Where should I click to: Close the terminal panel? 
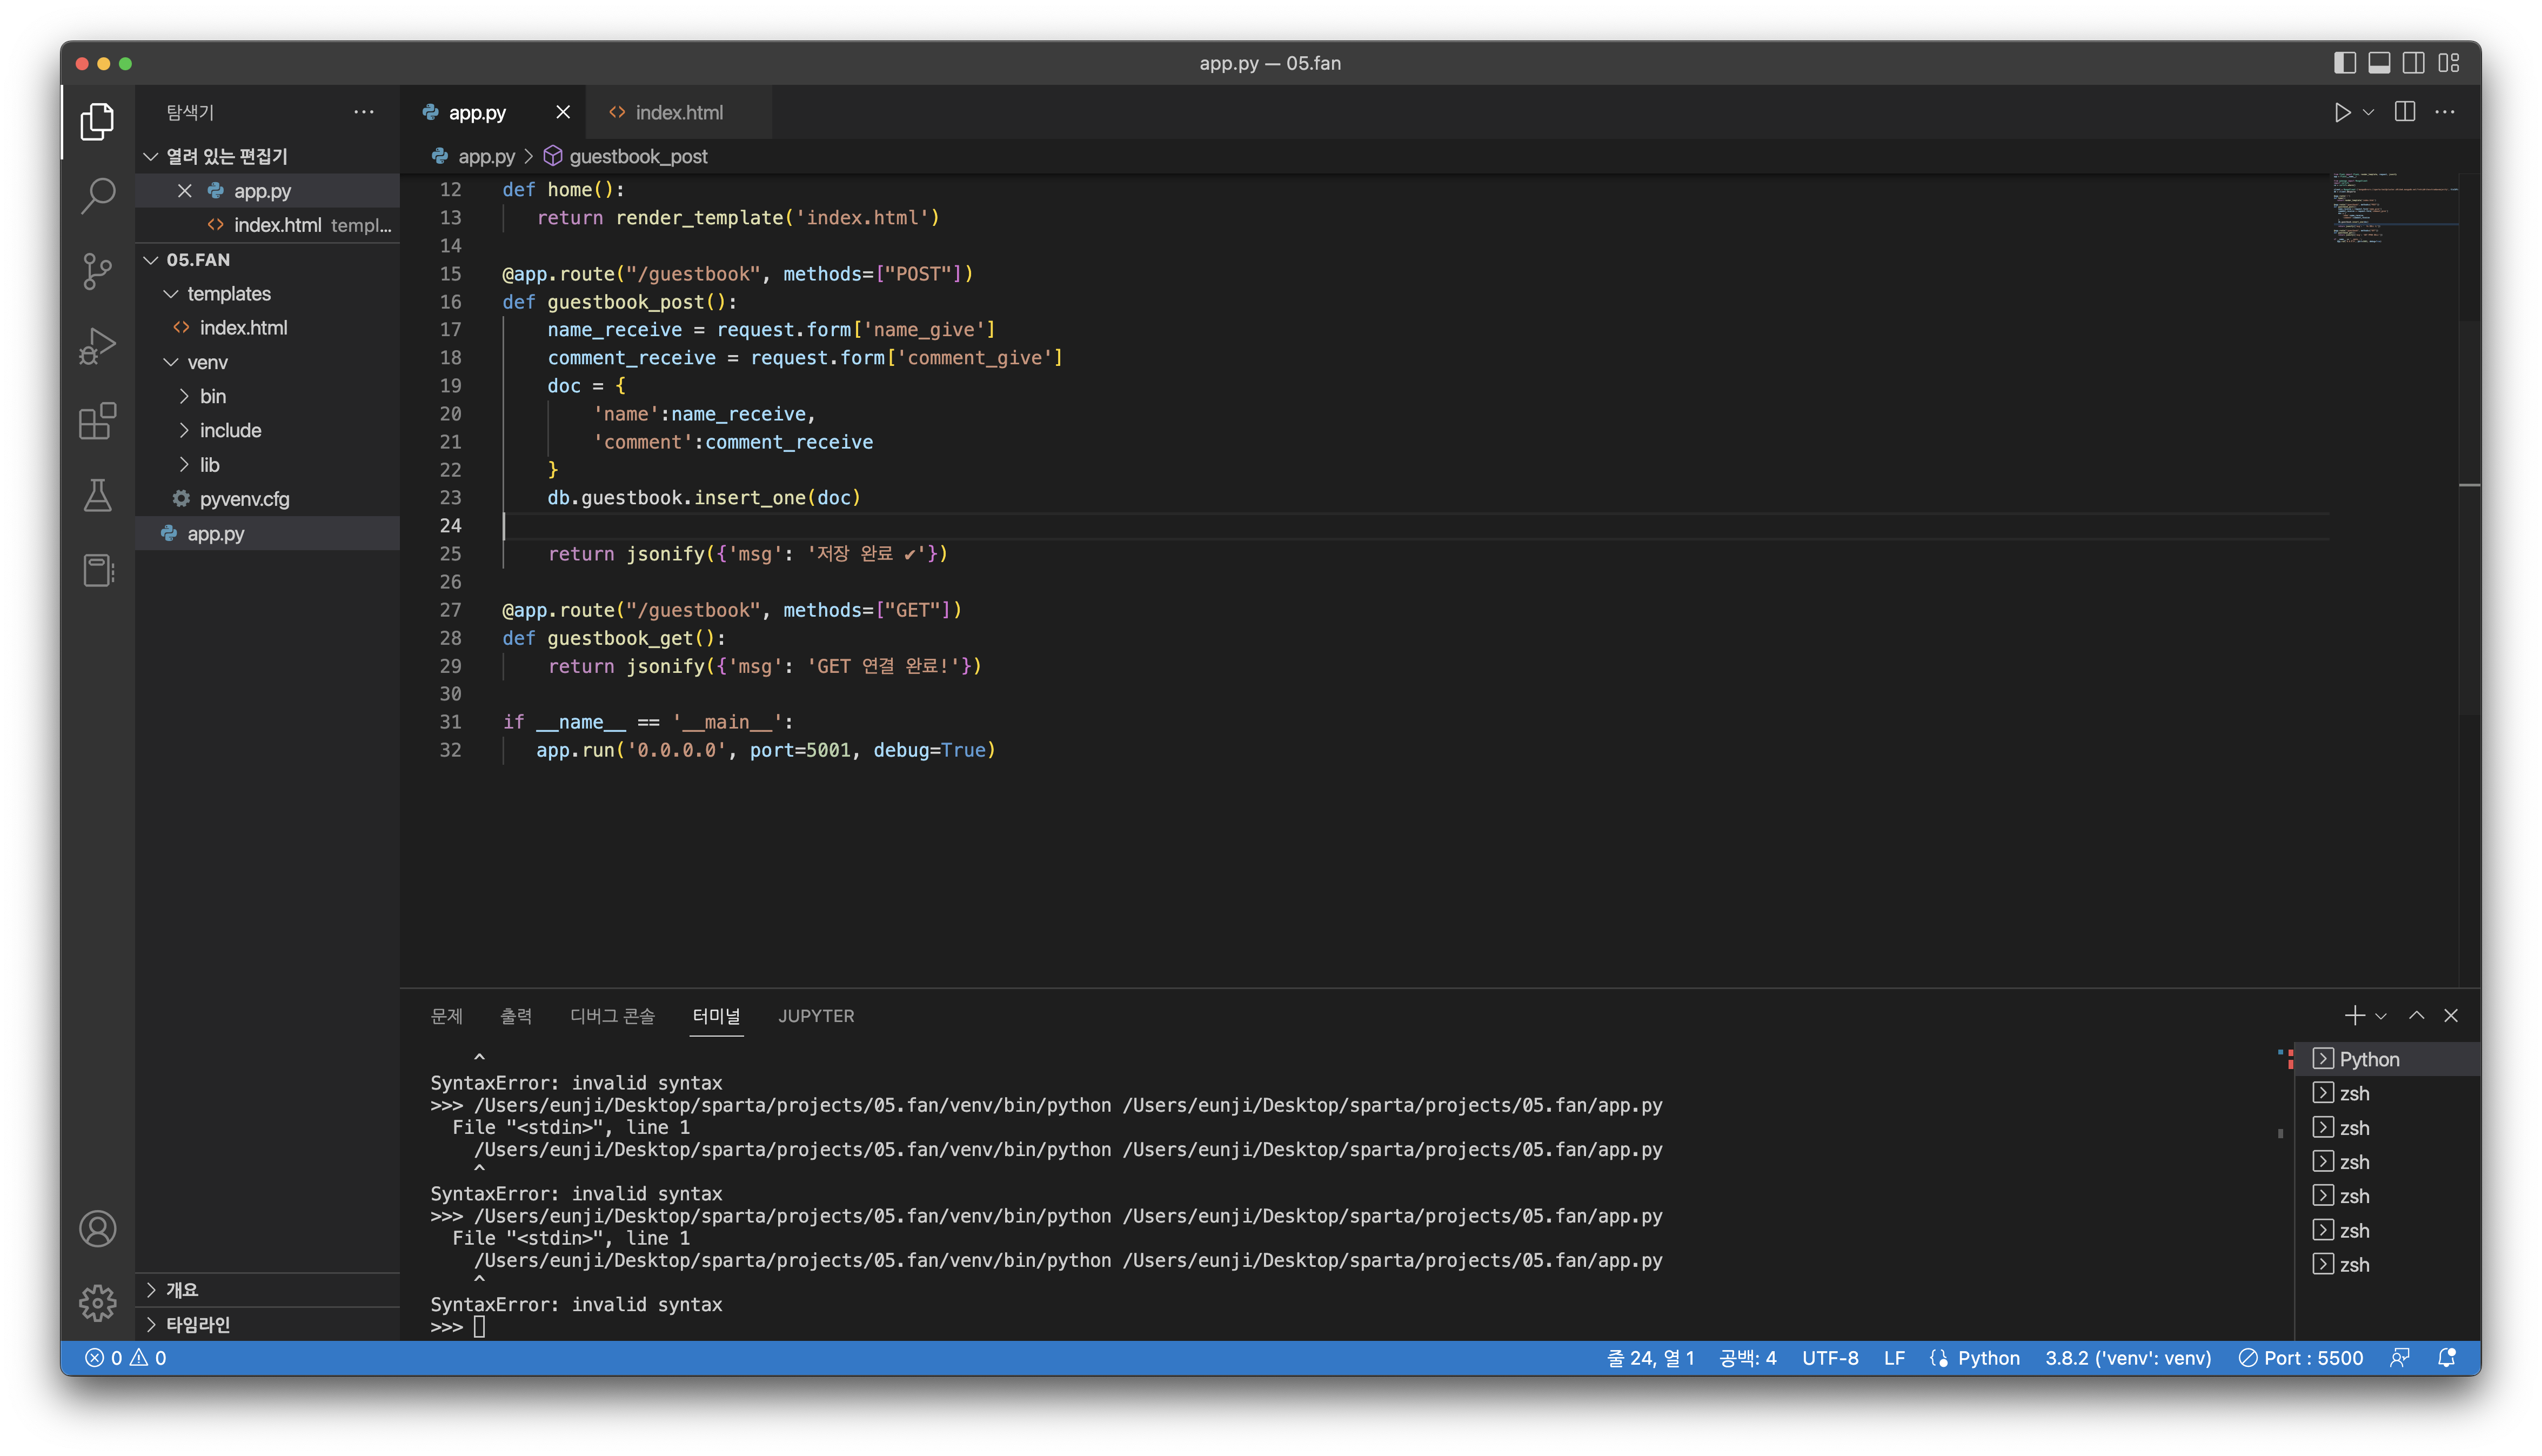pos(2451,1016)
